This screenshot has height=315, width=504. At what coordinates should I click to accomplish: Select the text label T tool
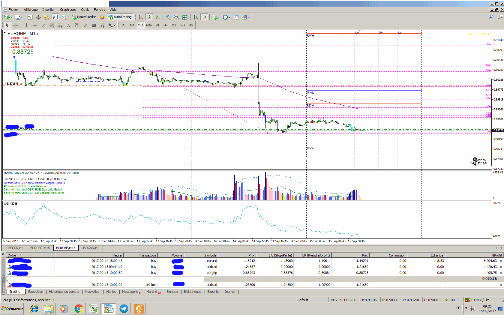[77, 25]
